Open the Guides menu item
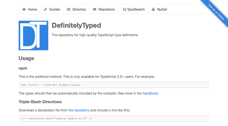Viewport: 228px width, 126px height. [x=54, y=9]
